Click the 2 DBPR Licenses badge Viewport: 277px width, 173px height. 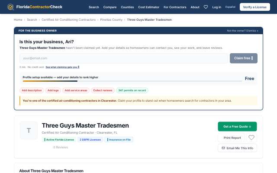coord(90,139)
